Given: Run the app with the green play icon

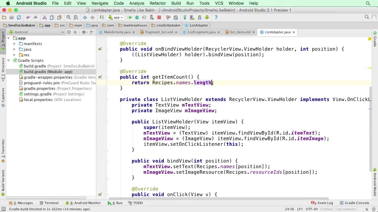Looking at the screenshot, I should tap(130, 17).
